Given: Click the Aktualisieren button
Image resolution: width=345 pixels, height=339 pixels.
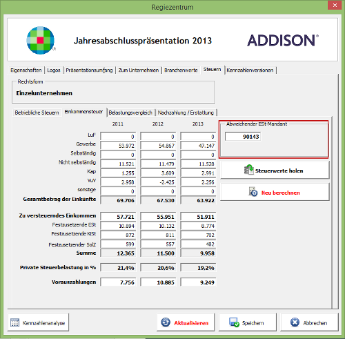Looking at the screenshot, I should 186,322.
